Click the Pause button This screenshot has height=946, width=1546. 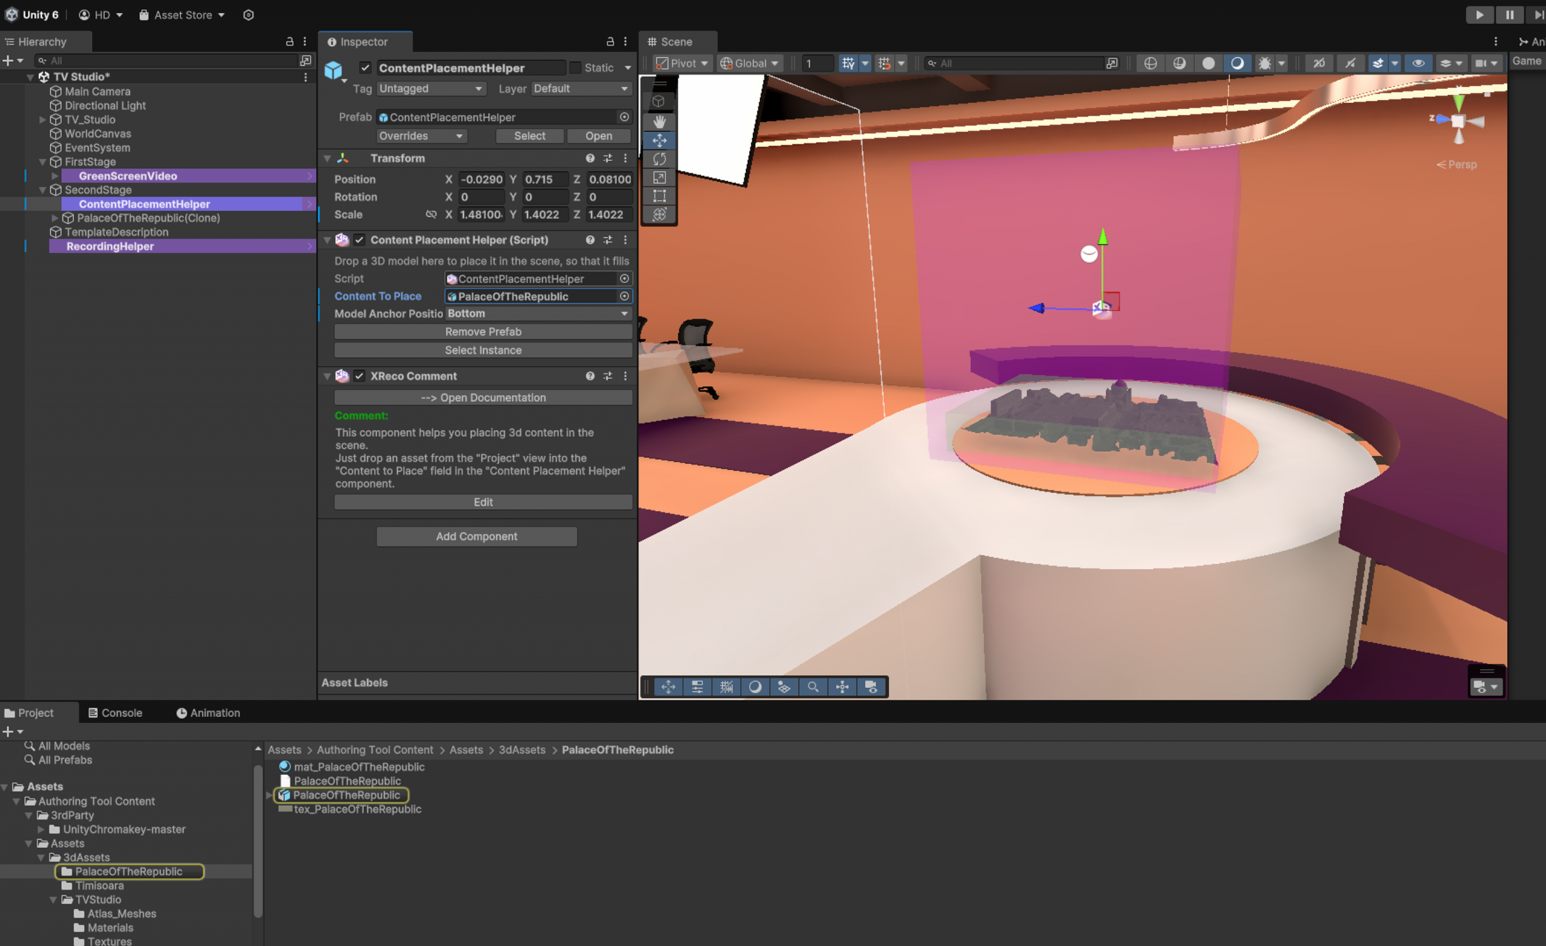coord(1509,14)
